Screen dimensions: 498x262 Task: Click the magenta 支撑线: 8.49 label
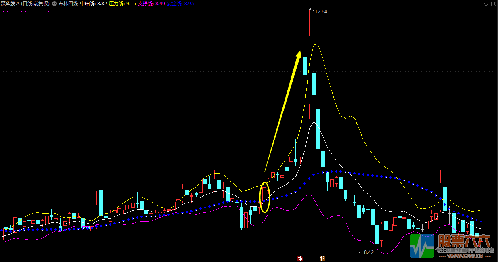coord(152,4)
